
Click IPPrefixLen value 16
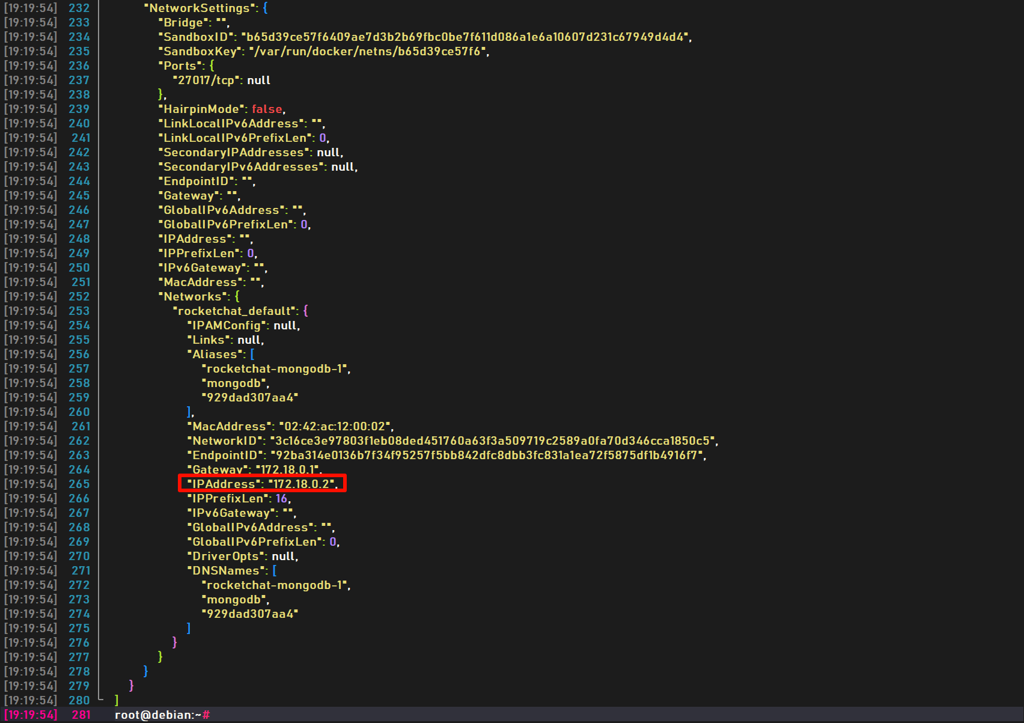point(282,499)
